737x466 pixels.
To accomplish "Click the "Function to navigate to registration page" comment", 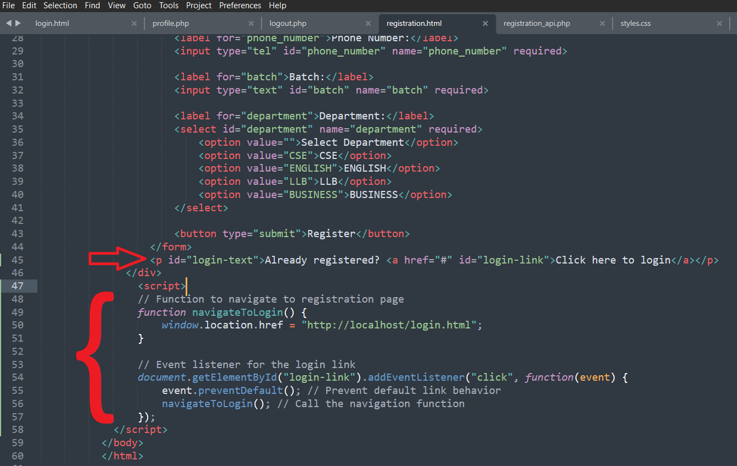I will click(271, 299).
